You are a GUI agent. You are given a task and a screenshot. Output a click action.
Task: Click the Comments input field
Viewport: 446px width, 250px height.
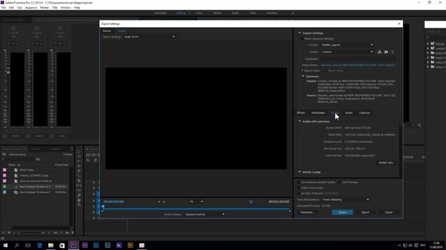pos(358,58)
